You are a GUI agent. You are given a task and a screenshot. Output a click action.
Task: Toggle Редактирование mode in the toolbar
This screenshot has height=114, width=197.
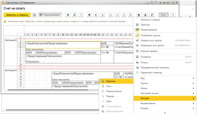point(51,15)
